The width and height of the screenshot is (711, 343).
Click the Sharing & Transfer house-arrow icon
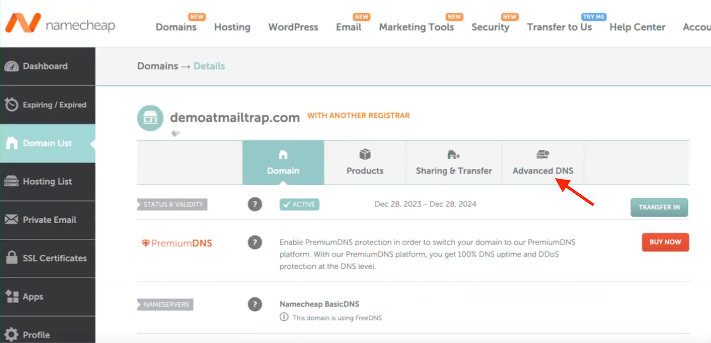(453, 154)
